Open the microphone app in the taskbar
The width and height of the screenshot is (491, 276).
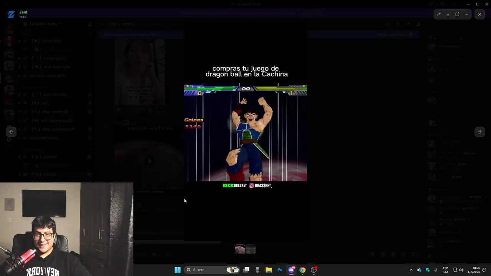click(x=257, y=270)
